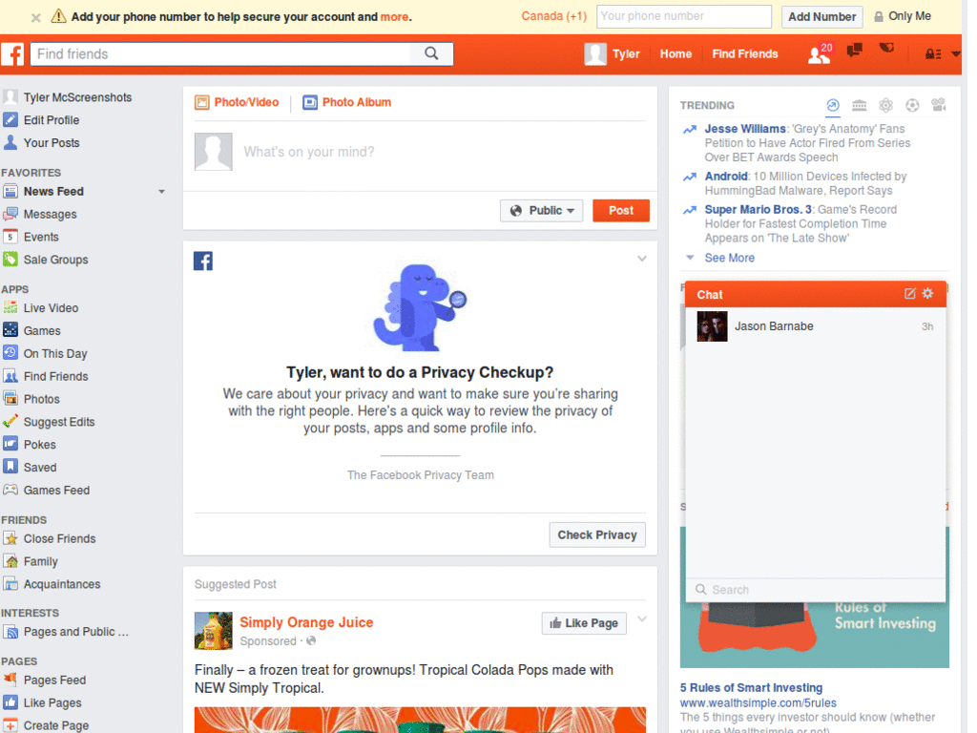Open Chat settings gear icon
977x733 pixels.
927,293
